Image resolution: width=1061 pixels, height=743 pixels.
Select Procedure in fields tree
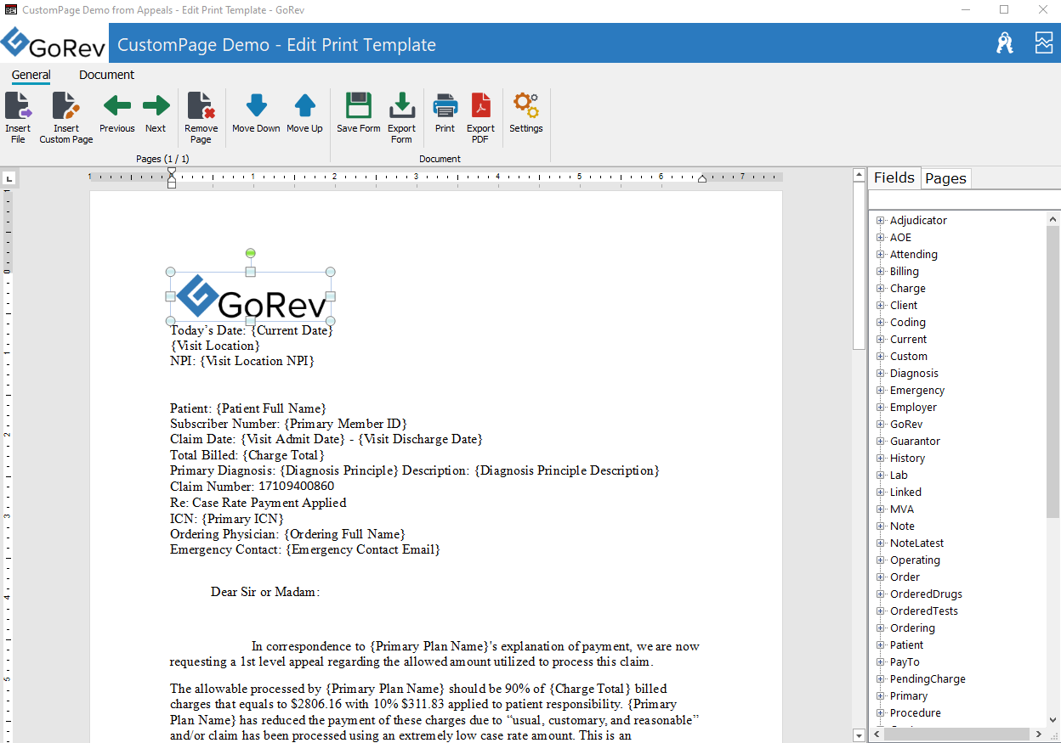point(915,713)
